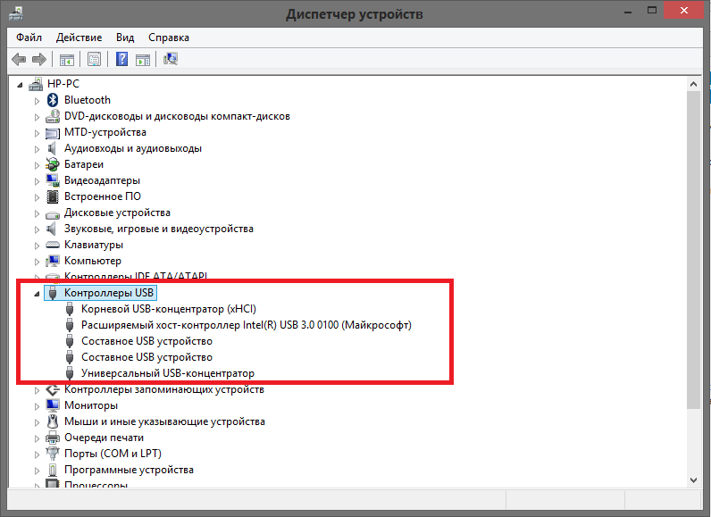This screenshot has width=711, height=517.
Task: Select the HP-PC root label
Action: pyautogui.click(x=63, y=84)
